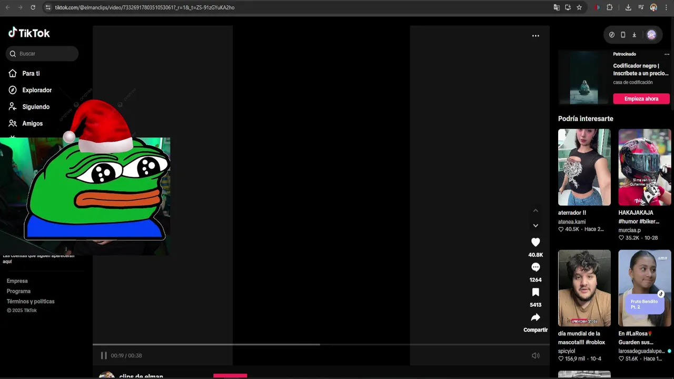
Task: Open the larosadeguadalupe username
Action: [x=641, y=351]
